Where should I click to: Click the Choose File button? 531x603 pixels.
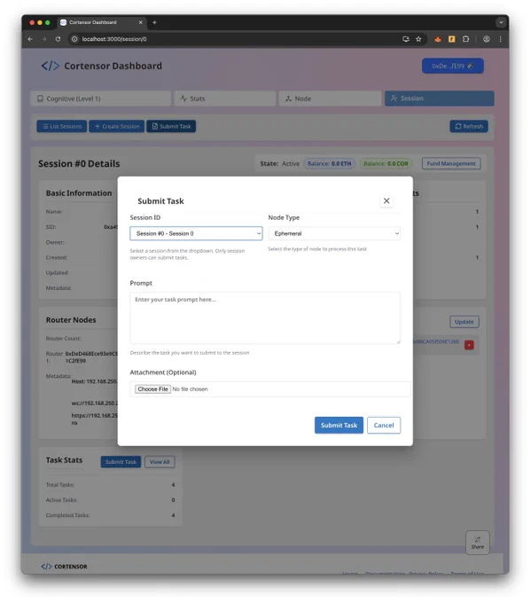point(152,389)
